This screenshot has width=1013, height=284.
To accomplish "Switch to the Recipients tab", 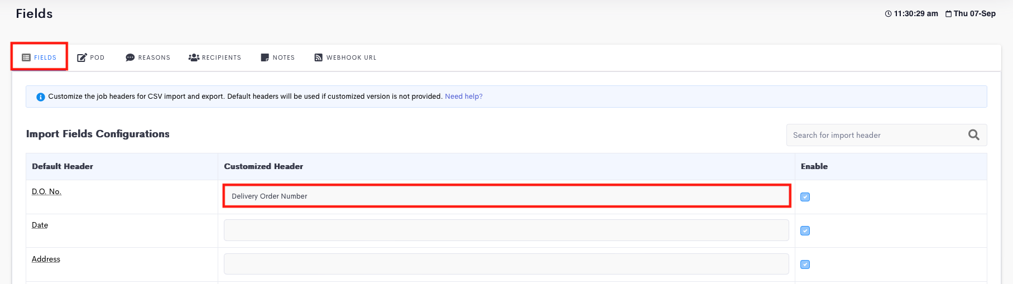I will pos(215,57).
